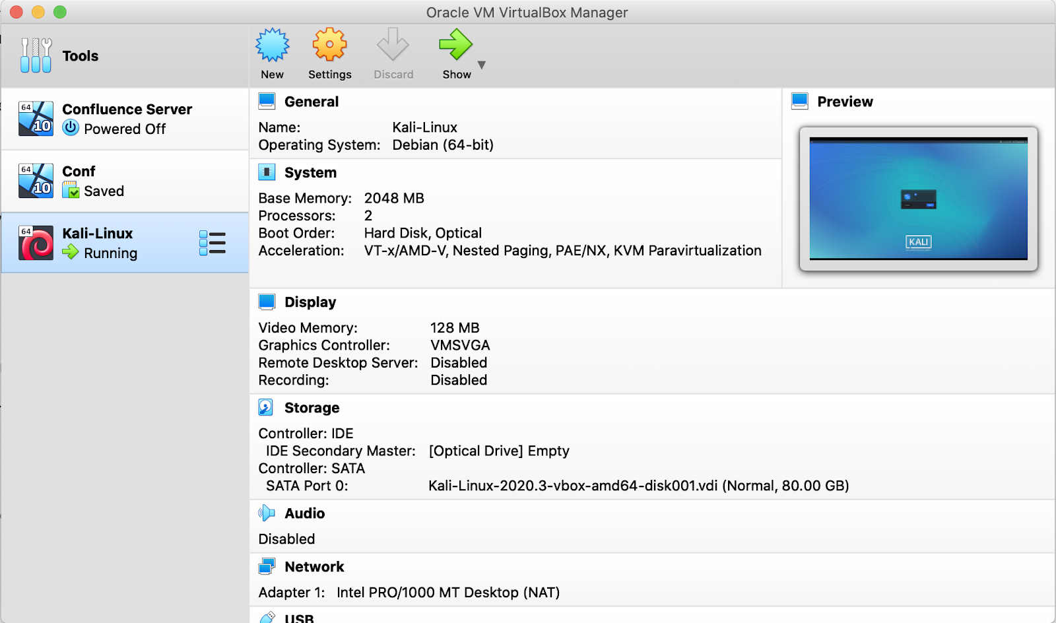Screen dimensions: 1056x623
Task: Click the Audio section speaker icon
Action: (267, 513)
